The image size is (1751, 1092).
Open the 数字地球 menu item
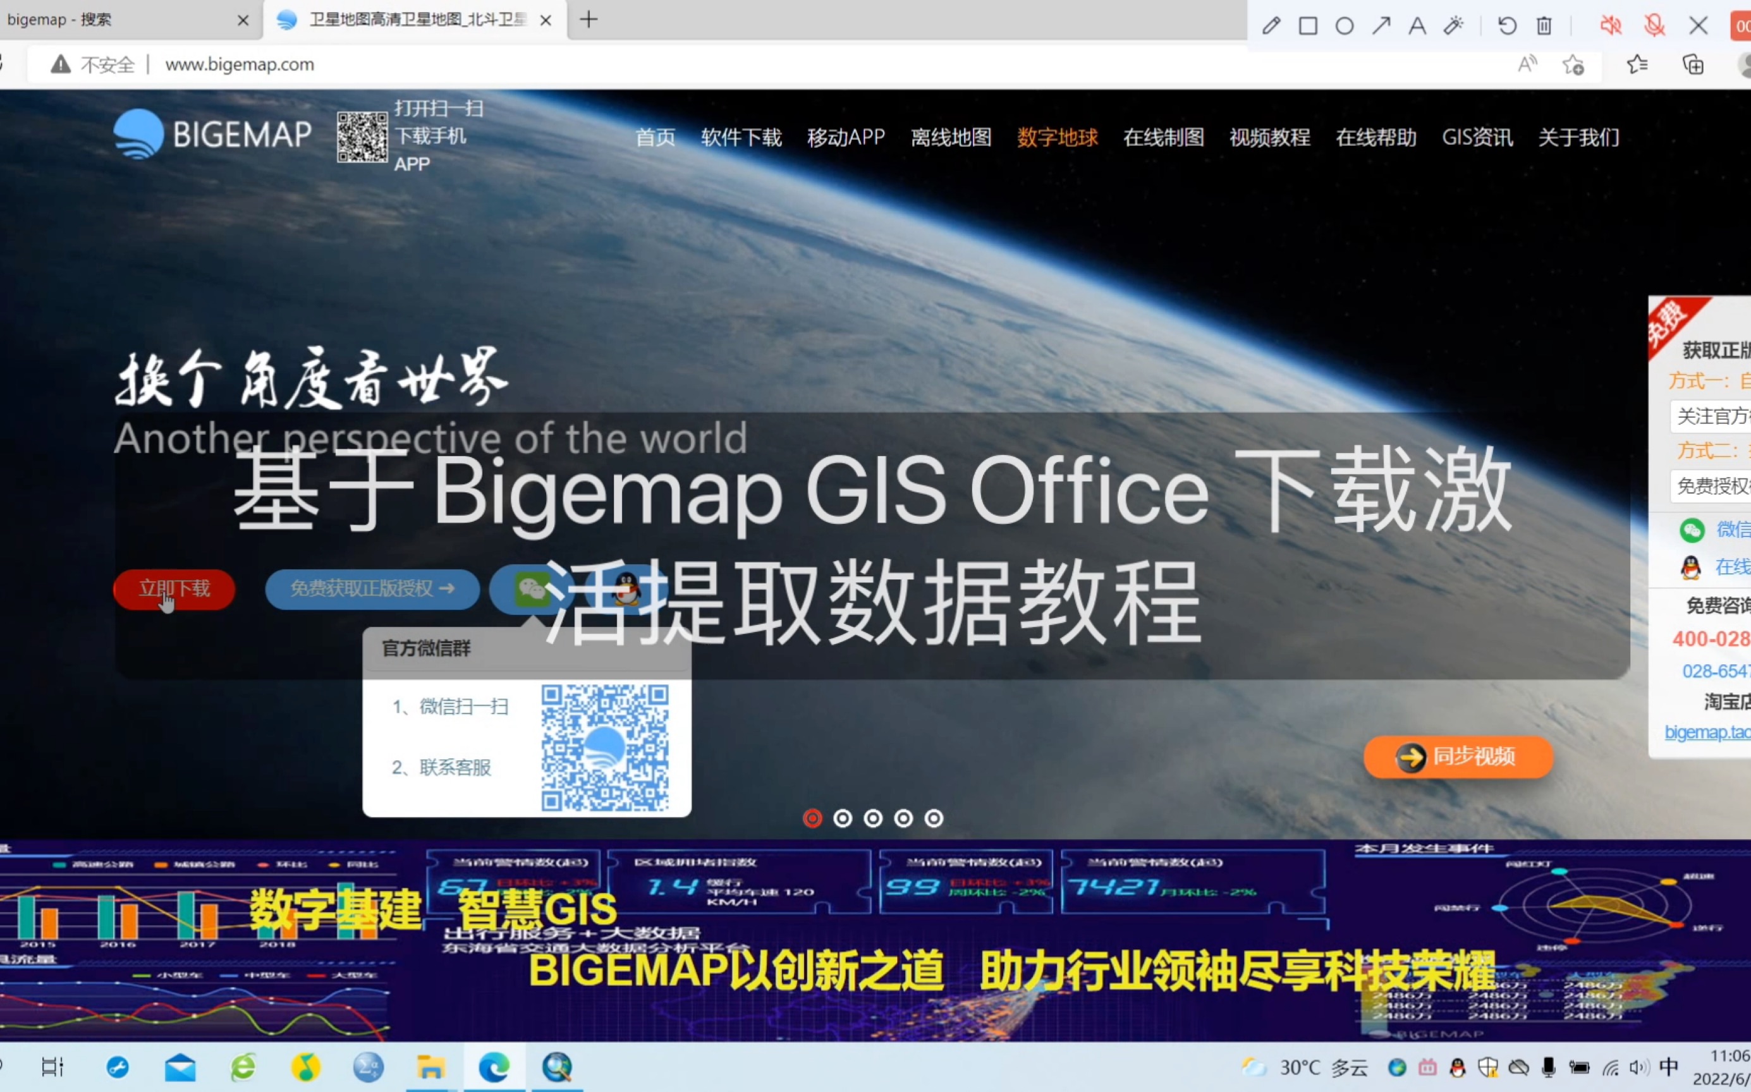[1058, 137]
